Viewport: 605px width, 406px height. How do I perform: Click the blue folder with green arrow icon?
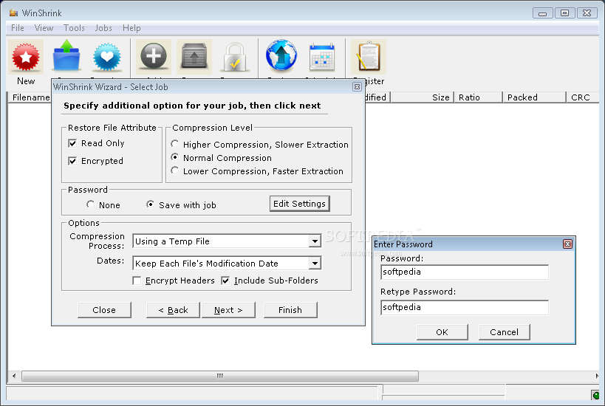point(66,57)
